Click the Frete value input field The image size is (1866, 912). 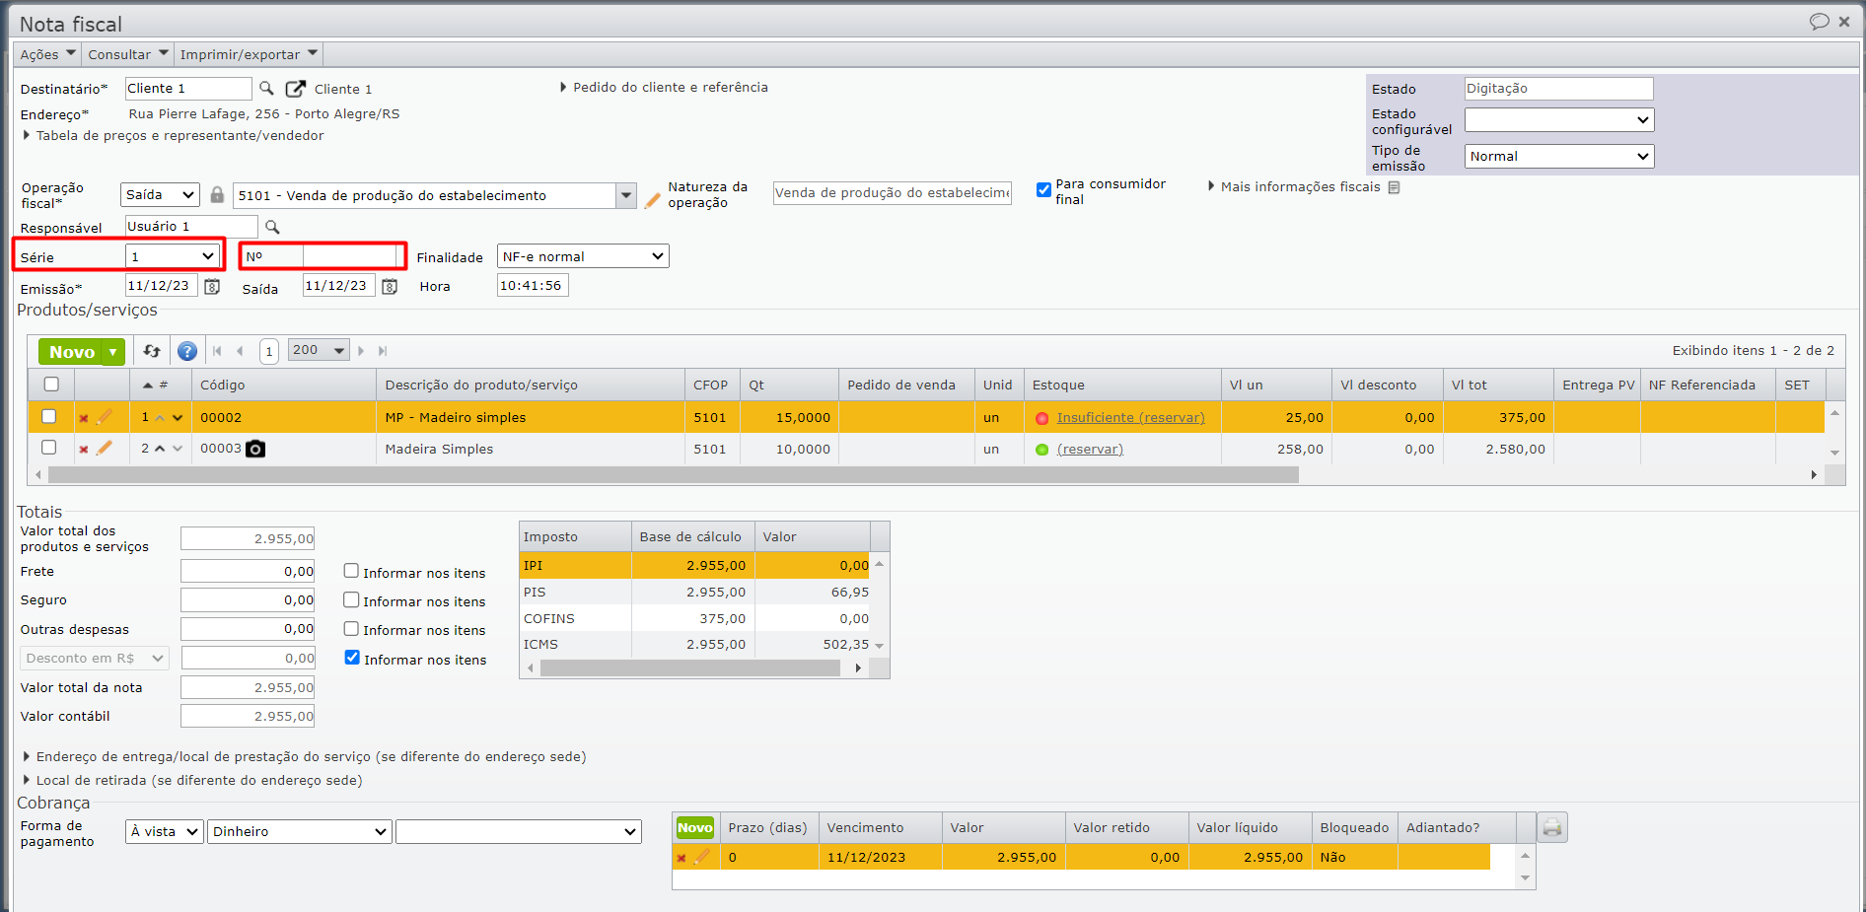coord(248,572)
